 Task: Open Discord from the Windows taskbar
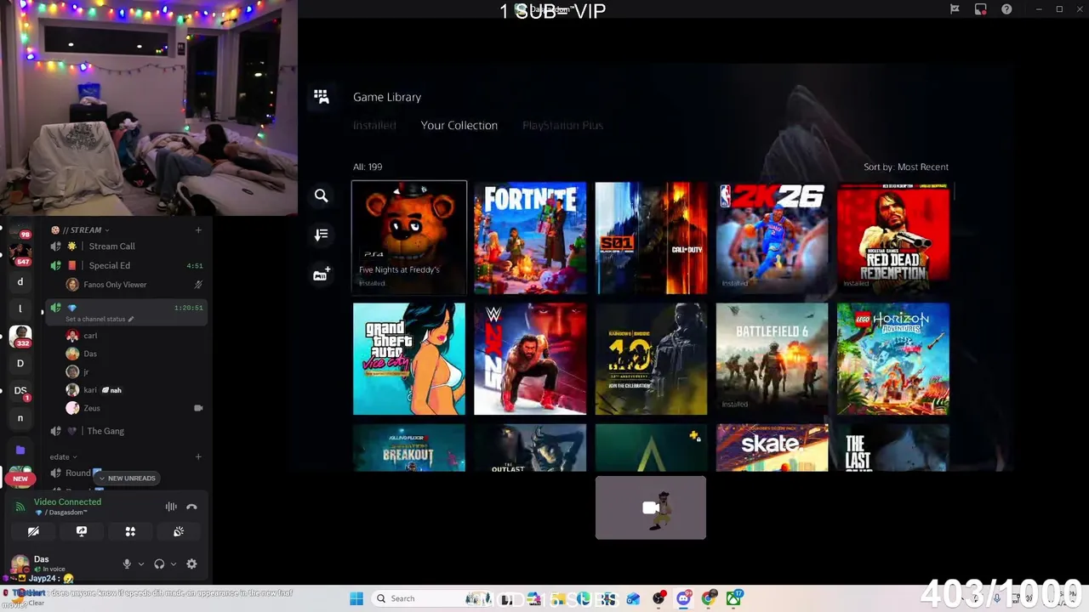coord(684,598)
